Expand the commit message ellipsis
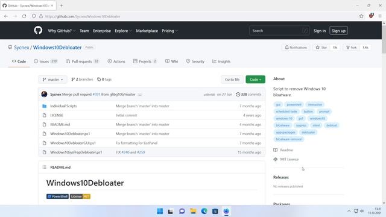 point(140,95)
